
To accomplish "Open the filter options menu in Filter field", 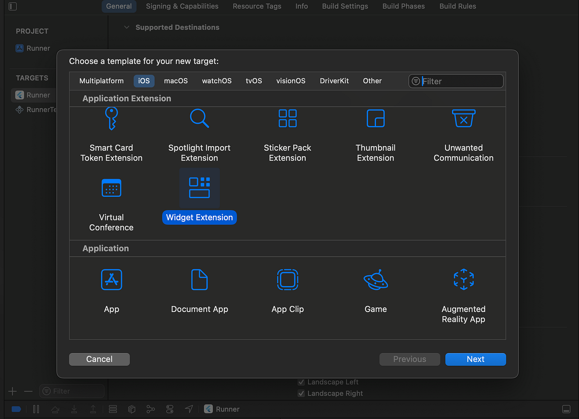I will 415,81.
